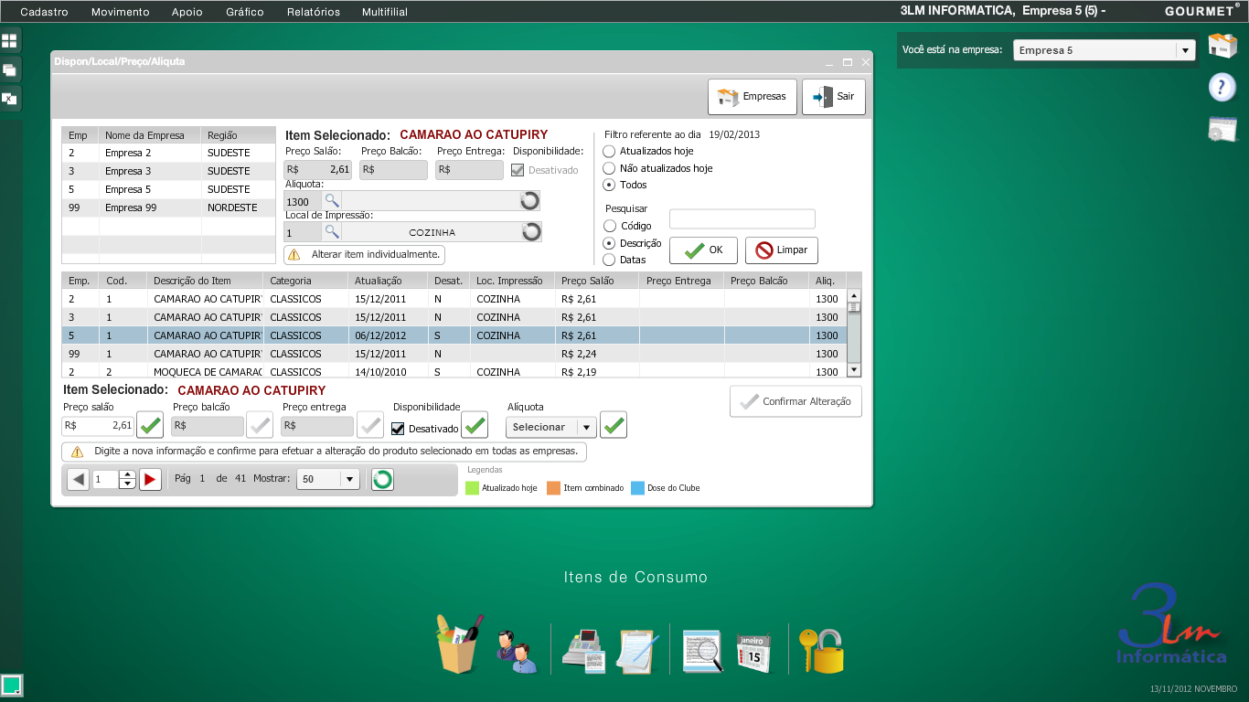Click the Pesquisar search text field
The height and width of the screenshot is (702, 1249).
click(x=742, y=219)
